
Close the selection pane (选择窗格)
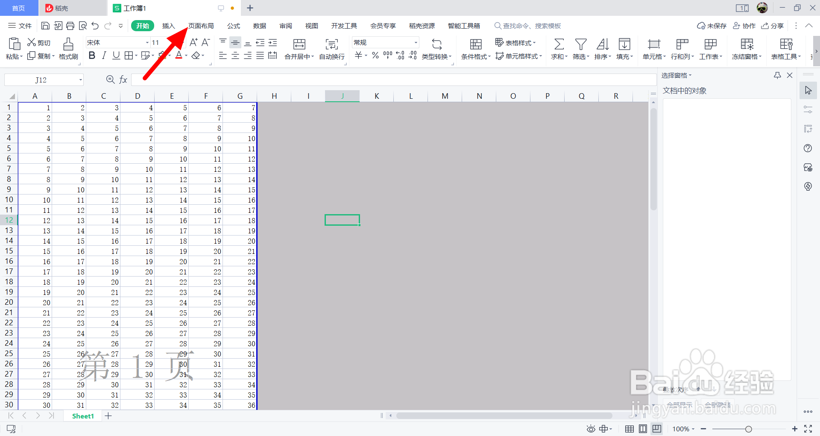[790, 75]
